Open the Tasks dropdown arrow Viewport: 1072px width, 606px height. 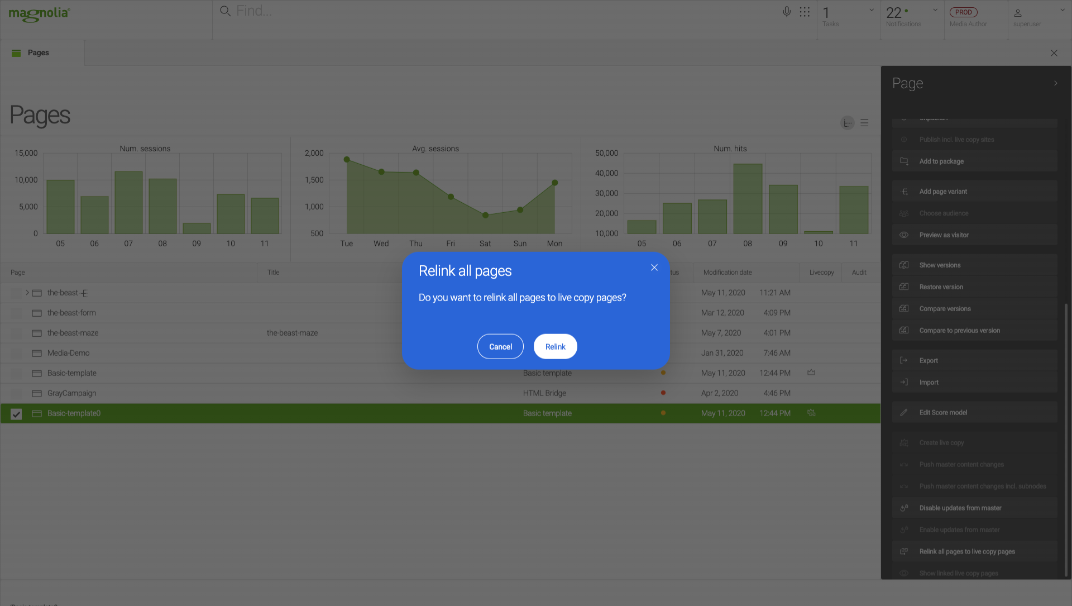tap(871, 10)
